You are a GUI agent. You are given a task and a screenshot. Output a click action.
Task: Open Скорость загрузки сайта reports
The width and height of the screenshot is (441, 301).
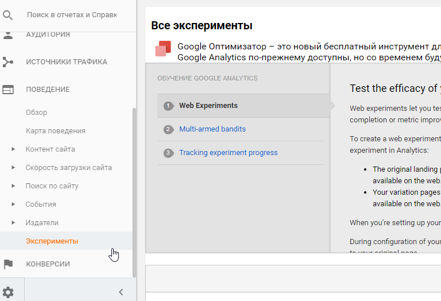point(69,168)
